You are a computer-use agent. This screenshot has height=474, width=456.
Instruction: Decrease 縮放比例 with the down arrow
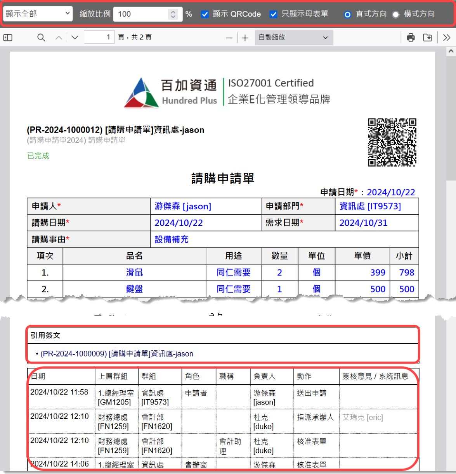point(173,17)
